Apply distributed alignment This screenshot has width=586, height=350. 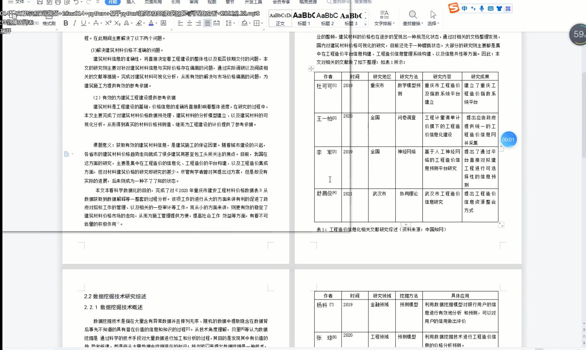216,23
